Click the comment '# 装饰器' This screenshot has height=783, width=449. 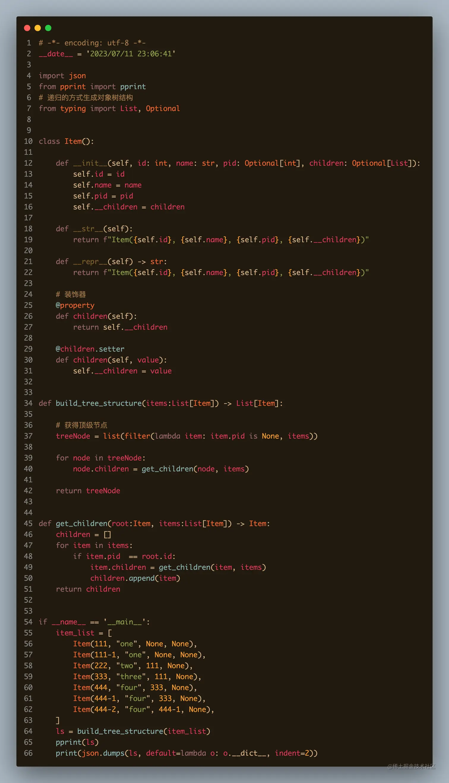[x=71, y=294]
